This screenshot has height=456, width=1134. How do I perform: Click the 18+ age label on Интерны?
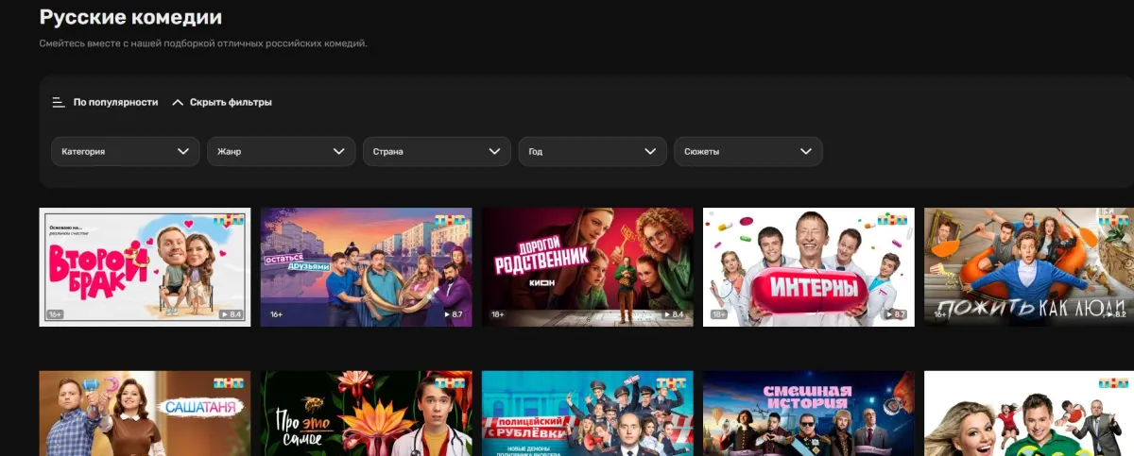[719, 314]
